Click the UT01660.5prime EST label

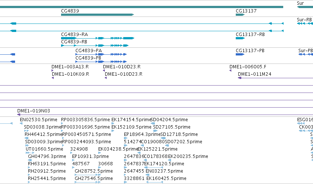[x=45, y=149]
